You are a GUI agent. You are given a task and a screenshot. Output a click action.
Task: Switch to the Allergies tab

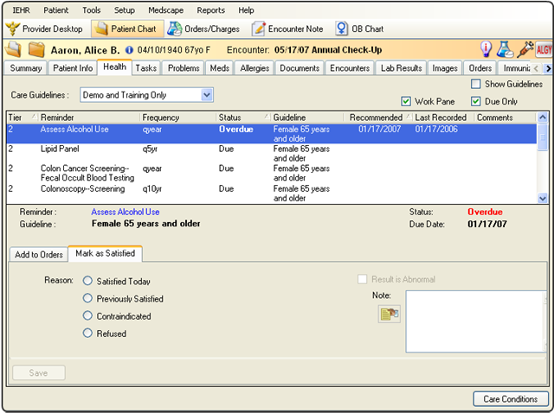(x=254, y=68)
